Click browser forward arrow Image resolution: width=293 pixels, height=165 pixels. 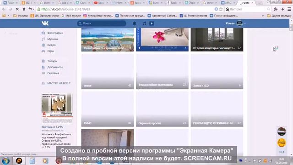click(x=11, y=9)
